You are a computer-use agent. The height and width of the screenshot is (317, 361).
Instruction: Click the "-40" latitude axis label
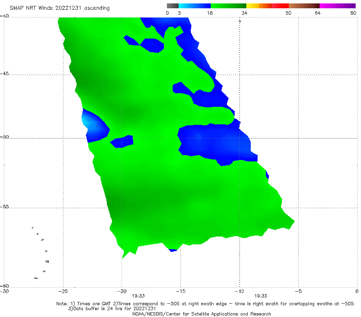pos(4,16)
